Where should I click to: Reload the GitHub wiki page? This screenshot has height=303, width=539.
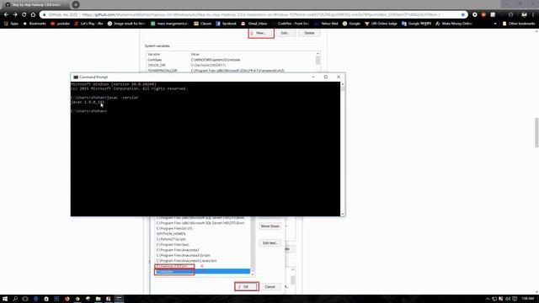(x=24, y=15)
